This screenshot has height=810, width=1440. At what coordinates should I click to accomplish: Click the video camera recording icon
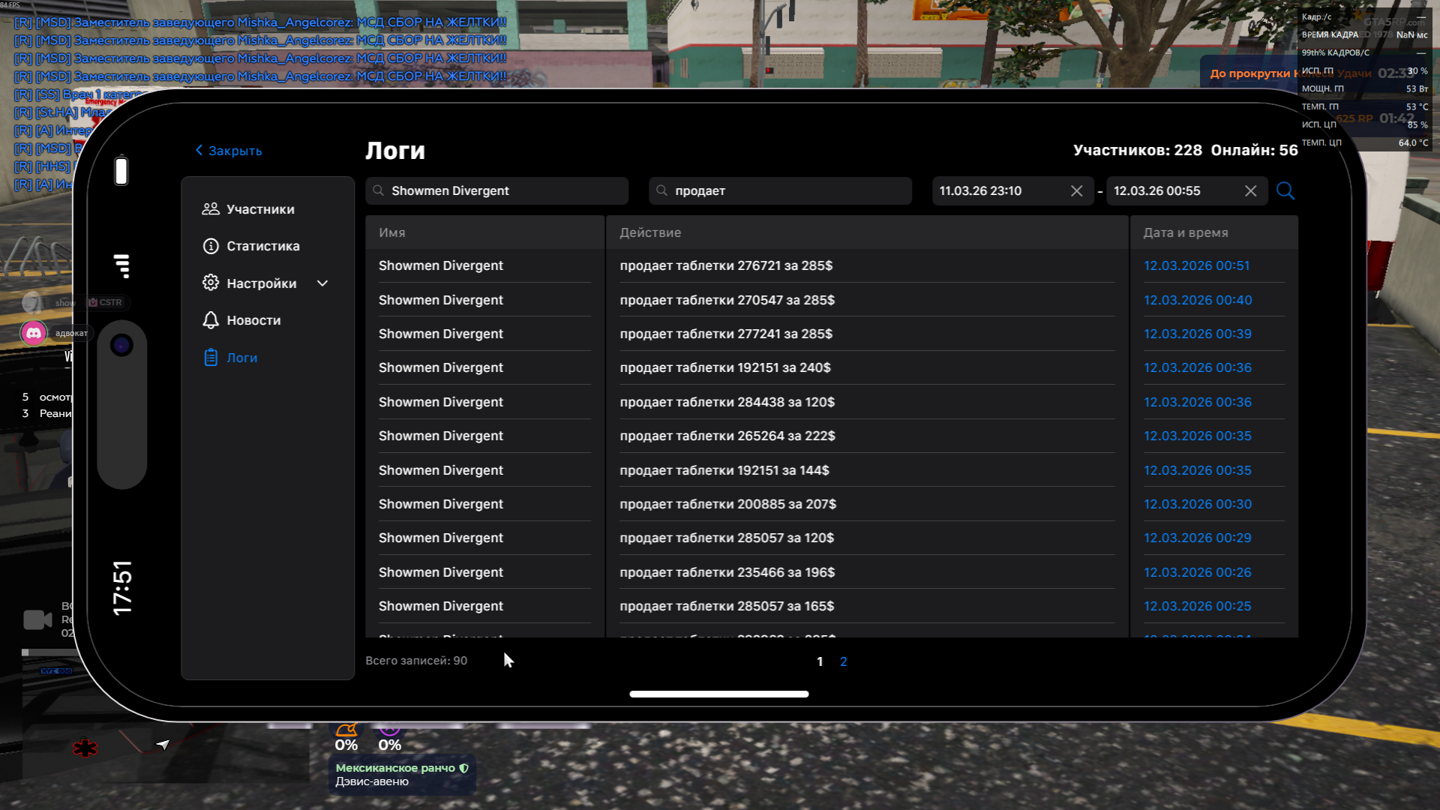[37, 619]
